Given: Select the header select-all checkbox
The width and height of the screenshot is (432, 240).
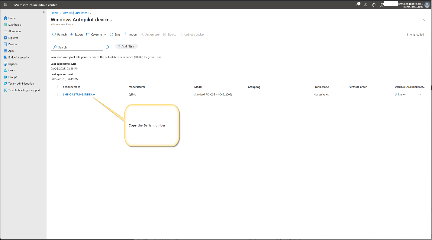Looking at the screenshot, I should coord(56,87).
